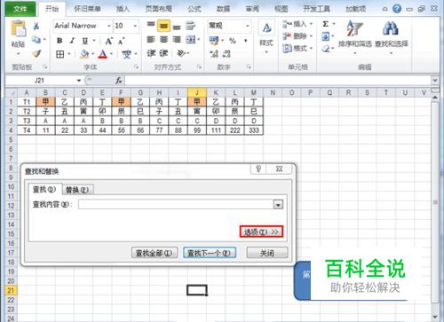The height and width of the screenshot is (322, 444).
Task: Toggle Underline formatting
Action: tap(85, 41)
